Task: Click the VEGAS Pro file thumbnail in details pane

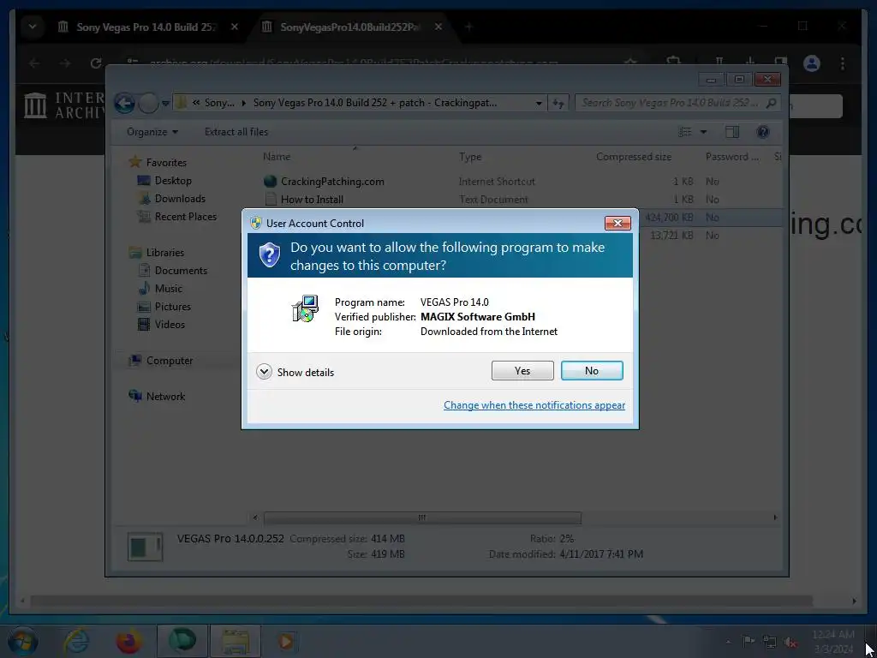Action: tap(145, 547)
